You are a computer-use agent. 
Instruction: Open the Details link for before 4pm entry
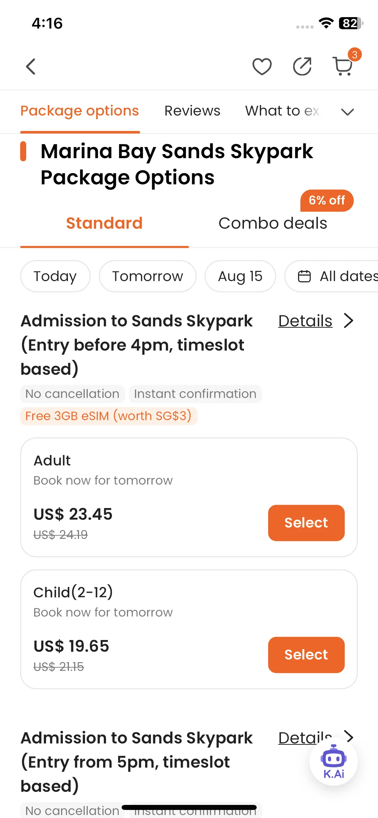(x=305, y=321)
